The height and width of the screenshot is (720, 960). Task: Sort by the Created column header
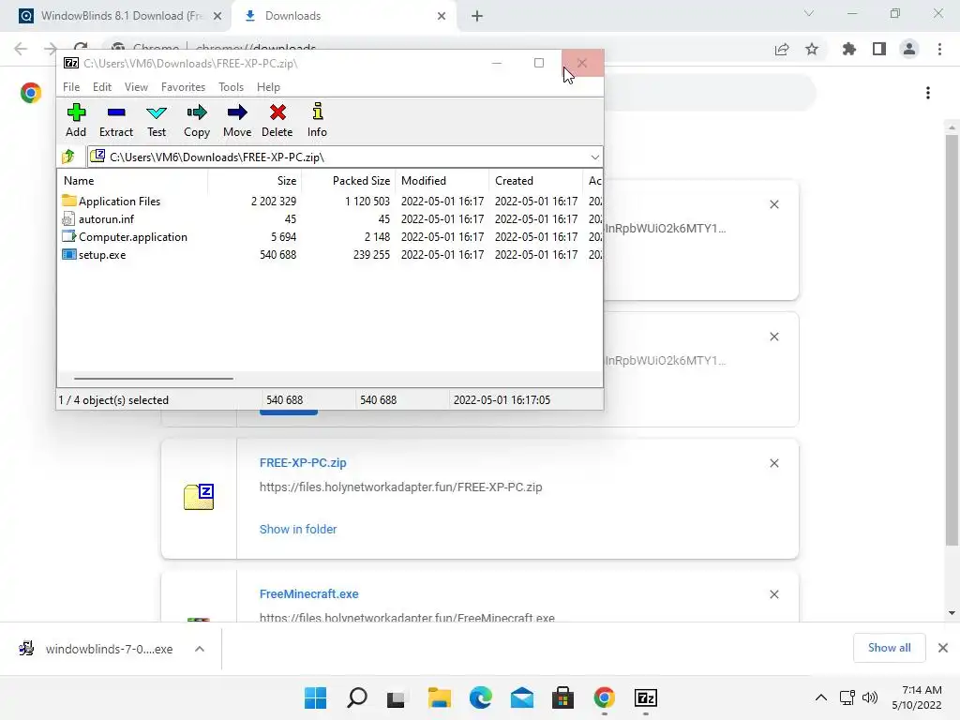click(x=535, y=181)
